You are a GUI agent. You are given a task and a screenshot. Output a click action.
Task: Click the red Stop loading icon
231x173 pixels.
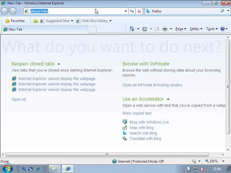[x=139, y=11]
